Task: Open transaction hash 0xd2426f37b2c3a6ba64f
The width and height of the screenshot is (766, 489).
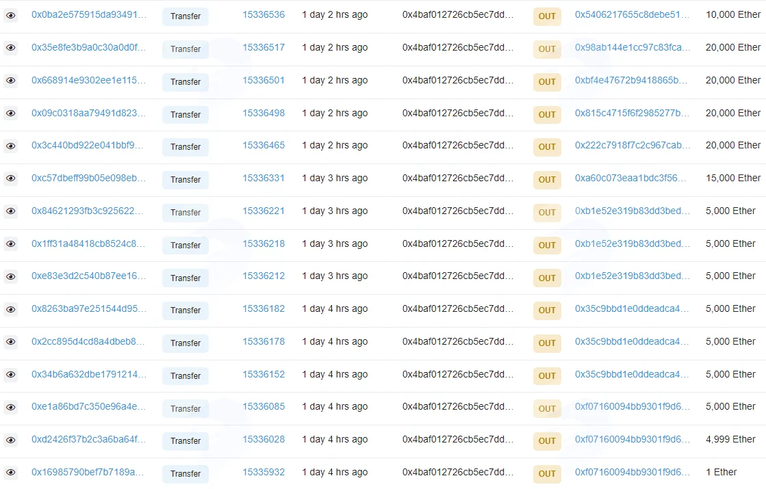Action: click(88, 439)
